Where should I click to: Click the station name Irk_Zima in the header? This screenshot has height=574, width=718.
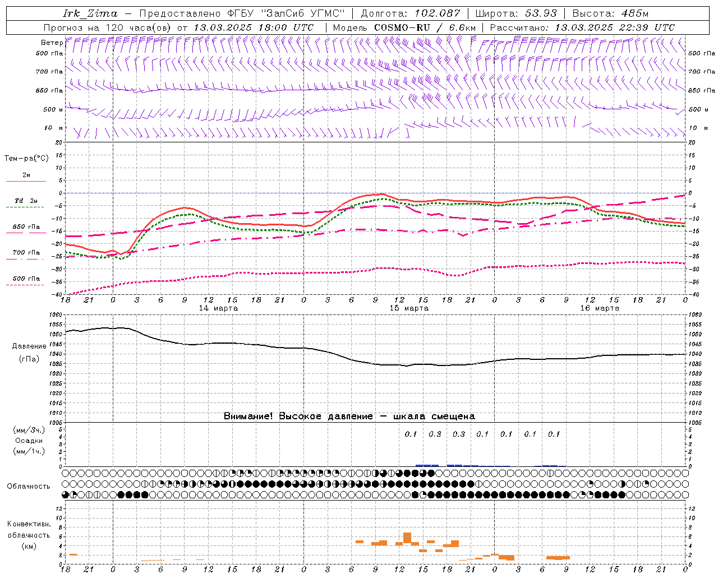(x=90, y=13)
